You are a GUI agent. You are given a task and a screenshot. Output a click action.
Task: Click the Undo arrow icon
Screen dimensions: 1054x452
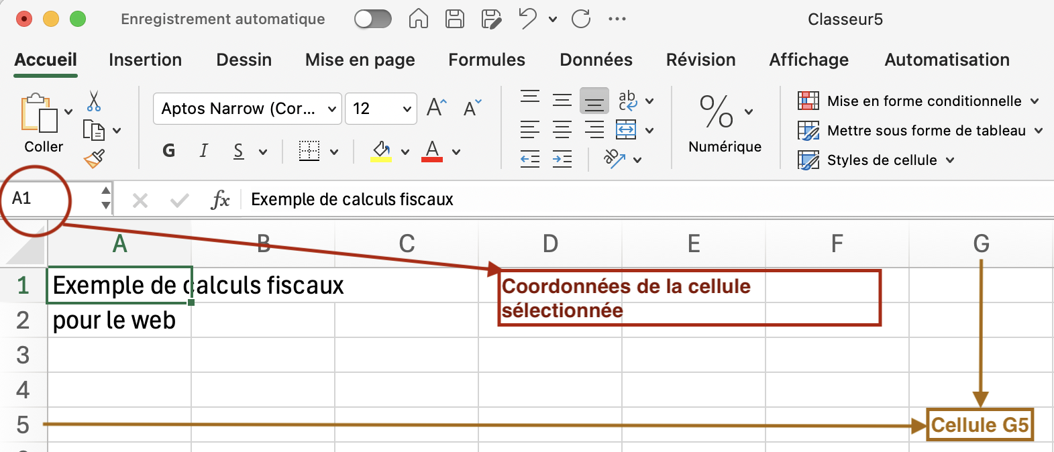coord(528,19)
